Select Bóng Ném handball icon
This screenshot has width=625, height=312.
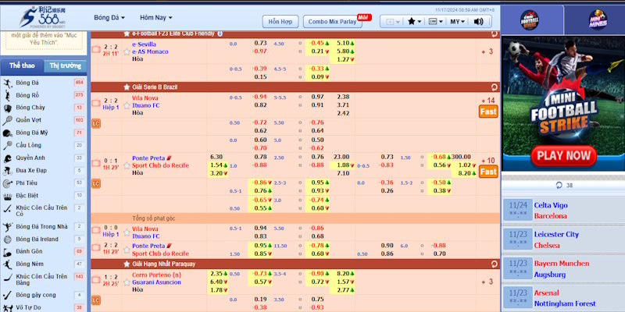8,264
